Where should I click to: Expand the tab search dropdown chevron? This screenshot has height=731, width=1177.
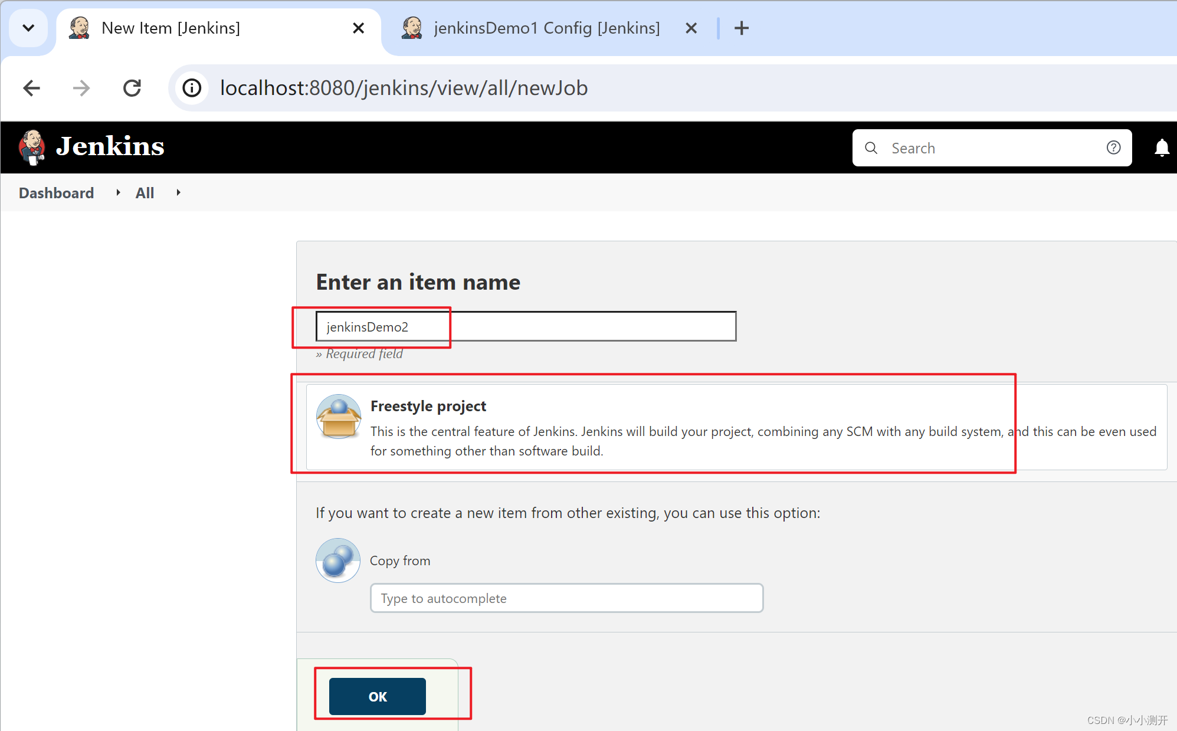click(x=28, y=28)
